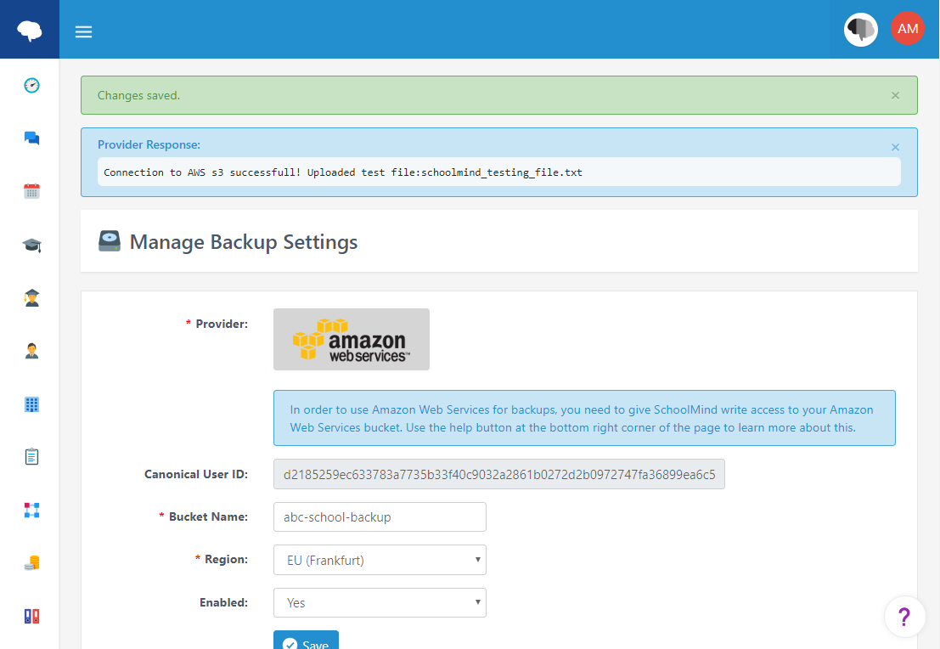Click the Bucket Name label
Viewport: 940px width, 649px height.
tap(208, 517)
